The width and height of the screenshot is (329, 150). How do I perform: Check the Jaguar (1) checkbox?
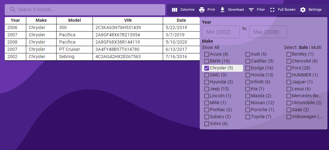(x=289, y=82)
